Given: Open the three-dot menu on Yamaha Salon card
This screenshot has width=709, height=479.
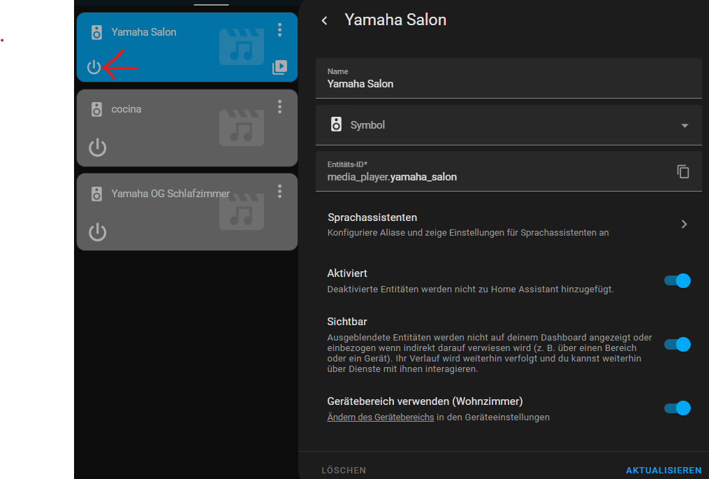Looking at the screenshot, I should pyautogui.click(x=279, y=30).
